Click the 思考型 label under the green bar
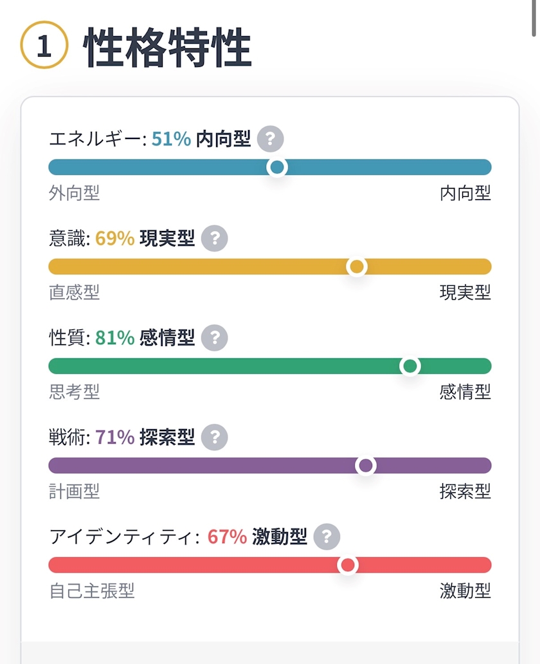 click(x=75, y=392)
